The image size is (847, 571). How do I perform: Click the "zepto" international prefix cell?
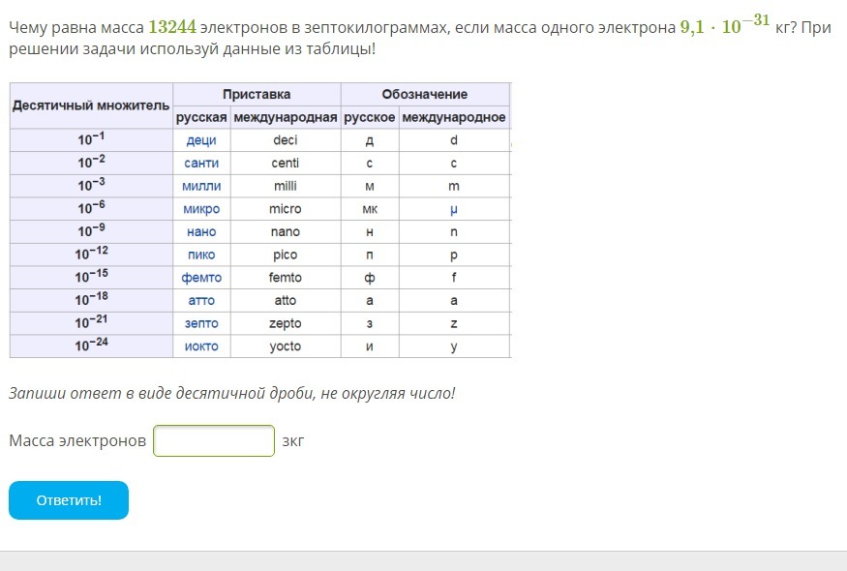pyautogui.click(x=285, y=324)
